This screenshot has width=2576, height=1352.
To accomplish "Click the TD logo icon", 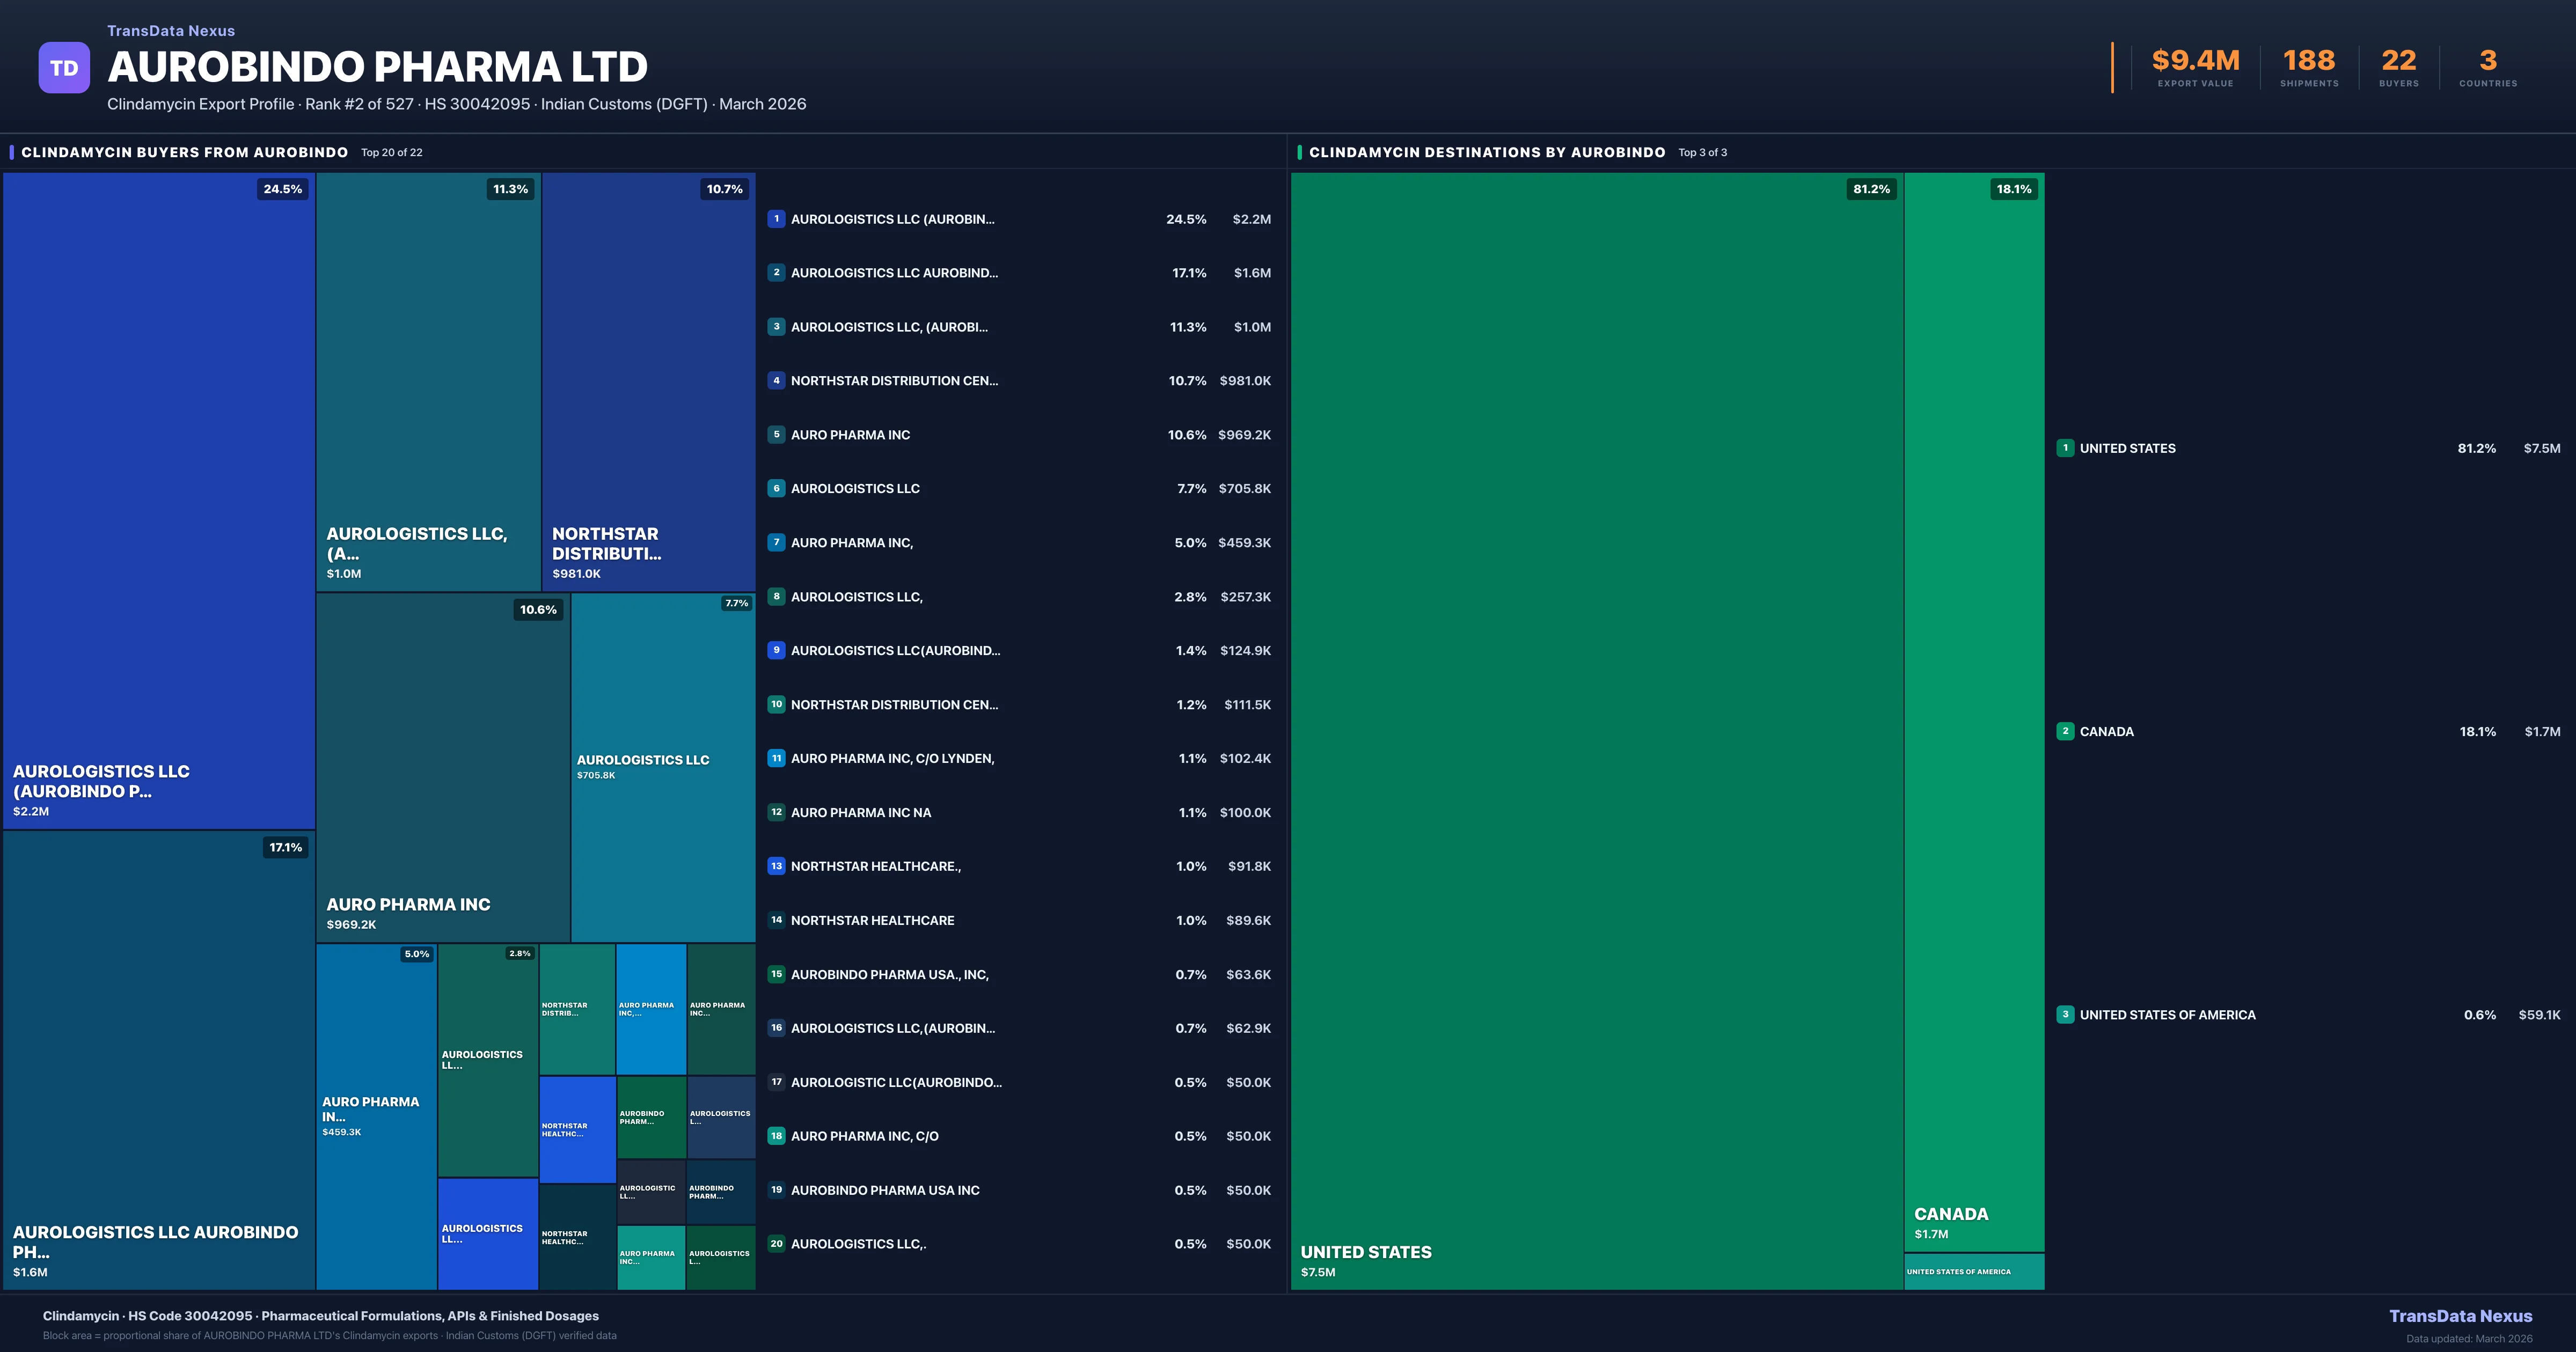I will [x=64, y=68].
